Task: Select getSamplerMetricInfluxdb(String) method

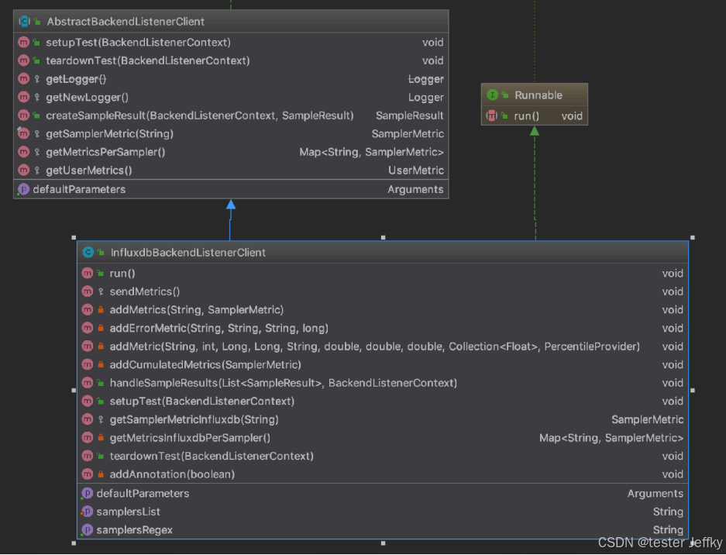Action: [383, 419]
